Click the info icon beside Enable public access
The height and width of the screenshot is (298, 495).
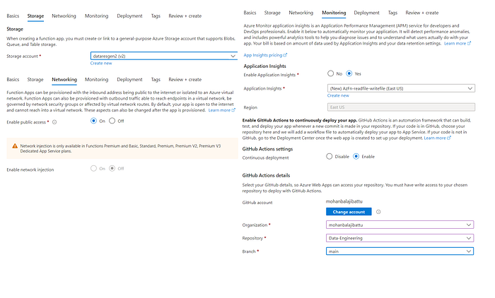point(54,122)
